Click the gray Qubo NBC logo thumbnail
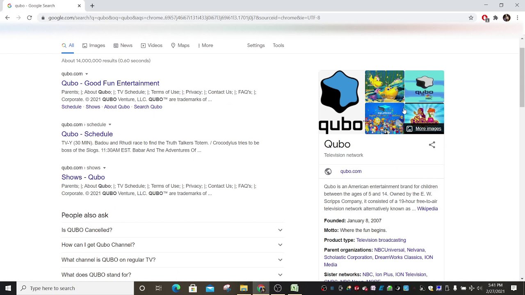 click(x=424, y=86)
